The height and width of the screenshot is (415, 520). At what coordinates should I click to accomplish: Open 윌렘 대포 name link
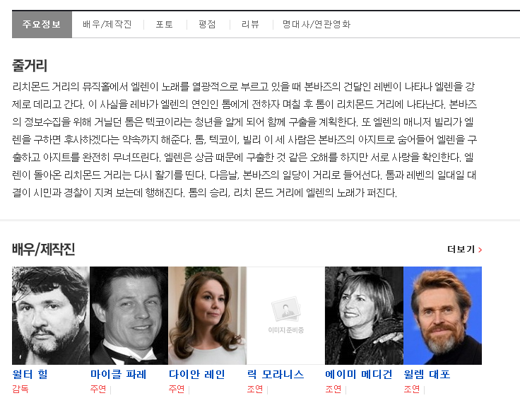click(427, 374)
